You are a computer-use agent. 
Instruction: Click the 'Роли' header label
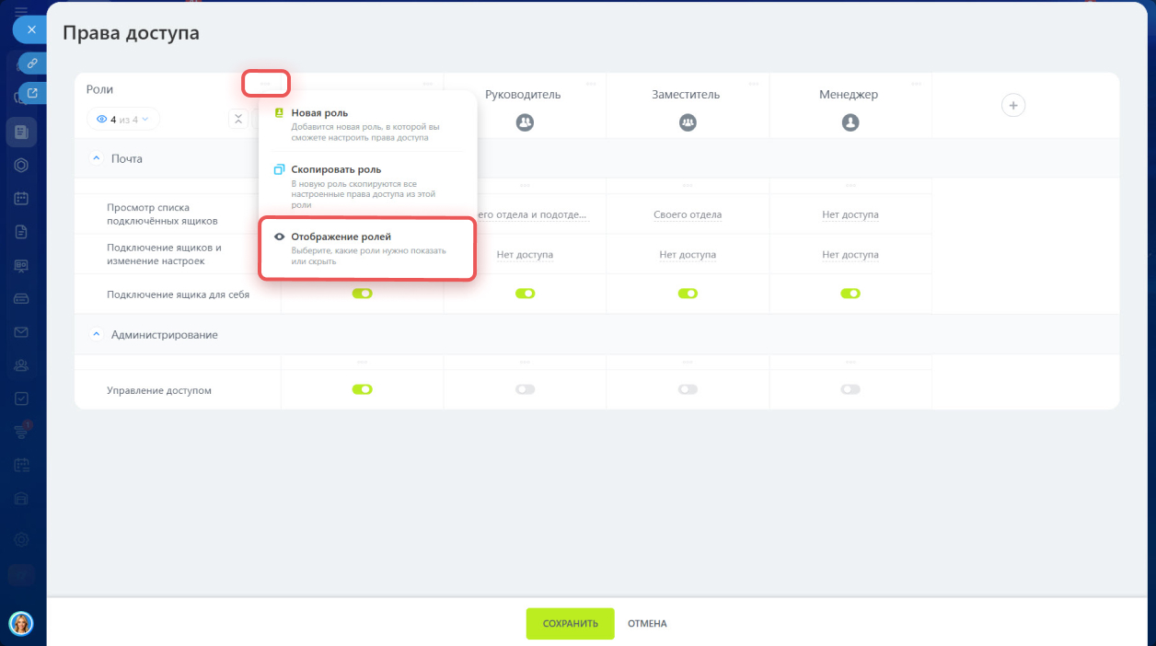click(x=99, y=89)
